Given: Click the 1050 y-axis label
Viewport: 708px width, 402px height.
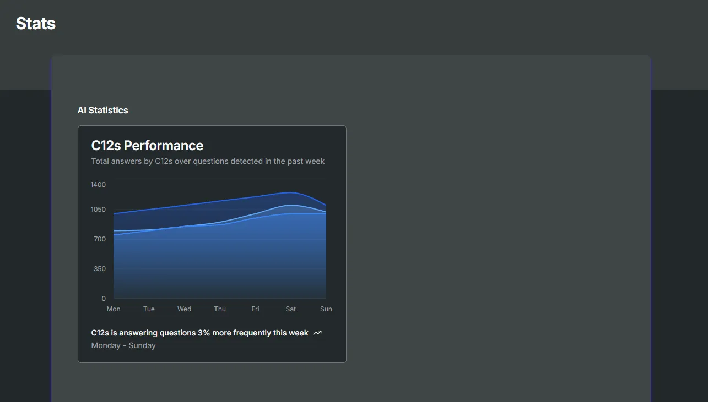Looking at the screenshot, I should [x=99, y=210].
